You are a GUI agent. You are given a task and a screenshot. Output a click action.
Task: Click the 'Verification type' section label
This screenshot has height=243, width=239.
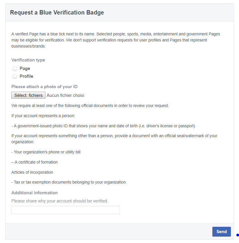28,60
